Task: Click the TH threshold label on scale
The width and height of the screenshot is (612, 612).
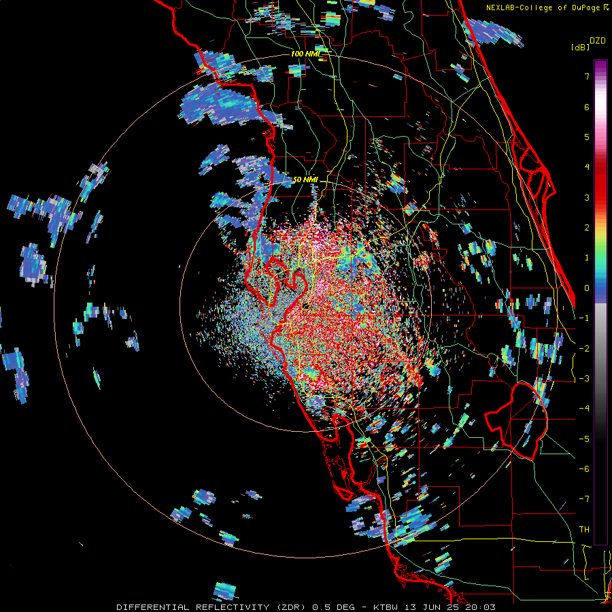Action: point(584,530)
